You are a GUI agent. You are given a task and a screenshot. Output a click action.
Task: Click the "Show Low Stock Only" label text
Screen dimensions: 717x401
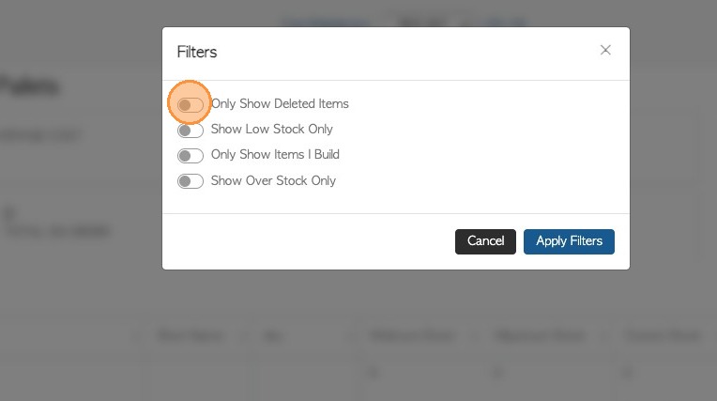click(271, 130)
